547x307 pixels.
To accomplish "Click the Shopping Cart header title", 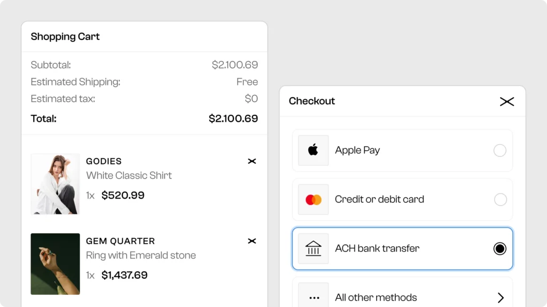I will (x=65, y=37).
